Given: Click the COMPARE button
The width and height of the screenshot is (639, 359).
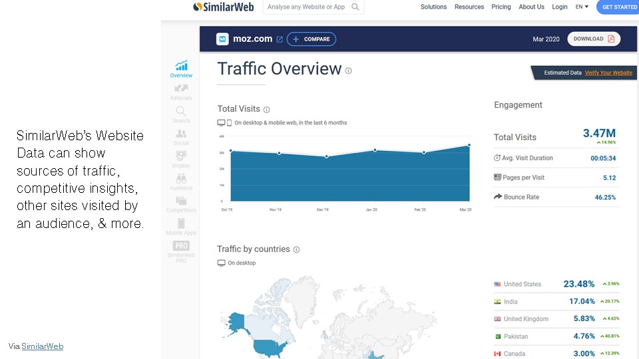Looking at the screenshot, I should click(x=312, y=39).
